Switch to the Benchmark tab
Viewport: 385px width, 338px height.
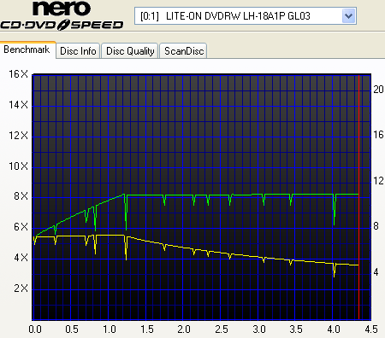pyautogui.click(x=27, y=50)
